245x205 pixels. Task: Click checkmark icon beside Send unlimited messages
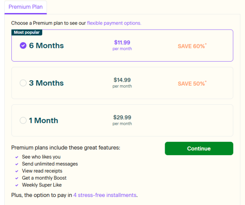tap(17, 164)
